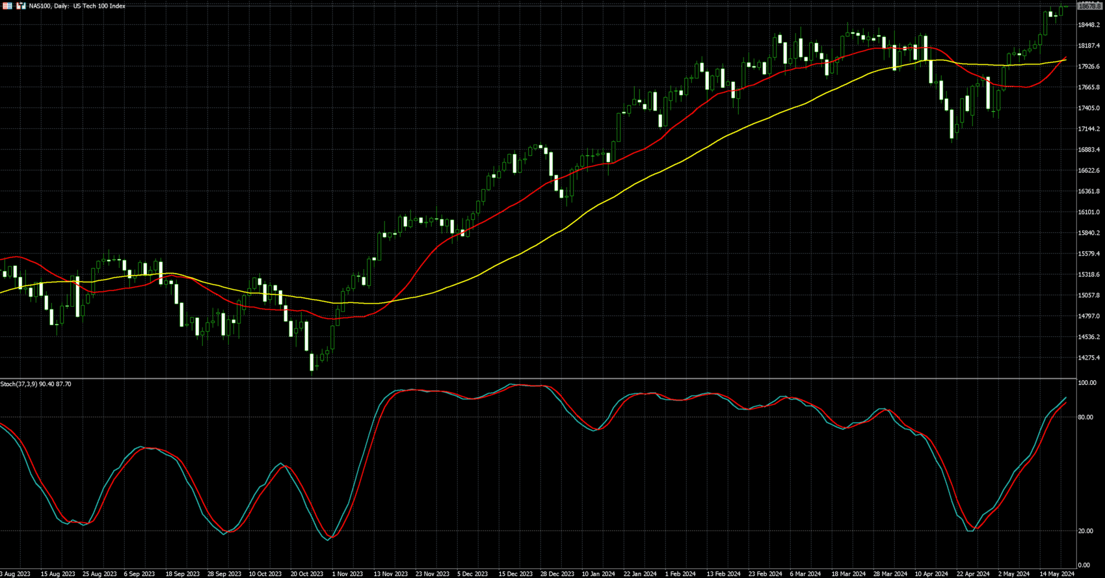The height and width of the screenshot is (578, 1105).
Task: Click the 0.00 level on Stochastic scale
Action: 1084,565
